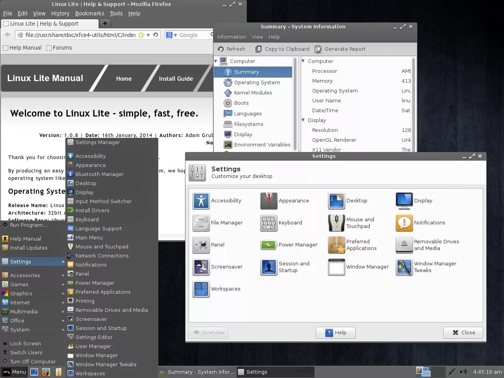Click Menu button on taskbar

tap(15, 372)
